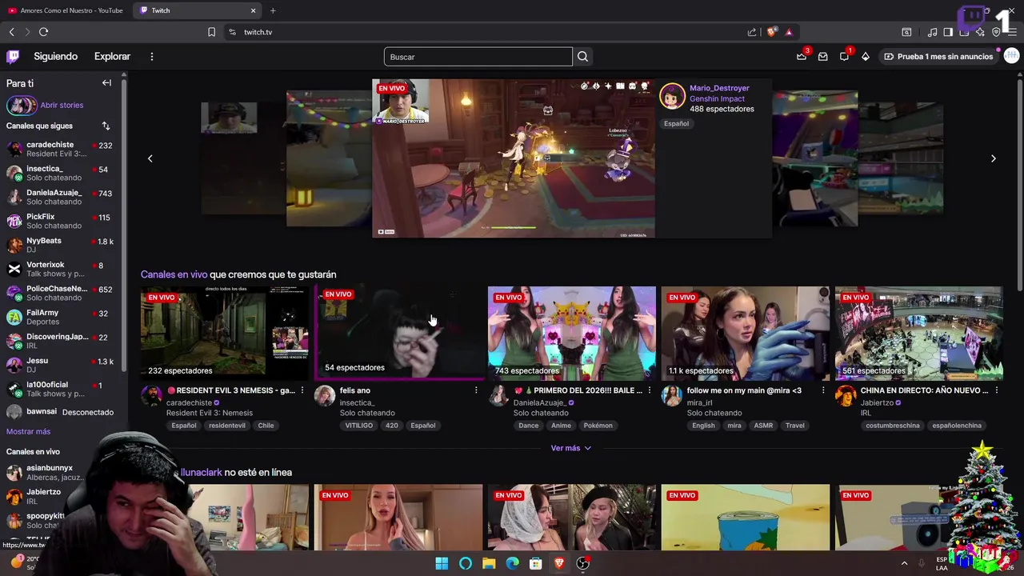Viewport: 1024px width, 576px height.
Task: Open the llunaclark channel link
Action: [x=201, y=472]
